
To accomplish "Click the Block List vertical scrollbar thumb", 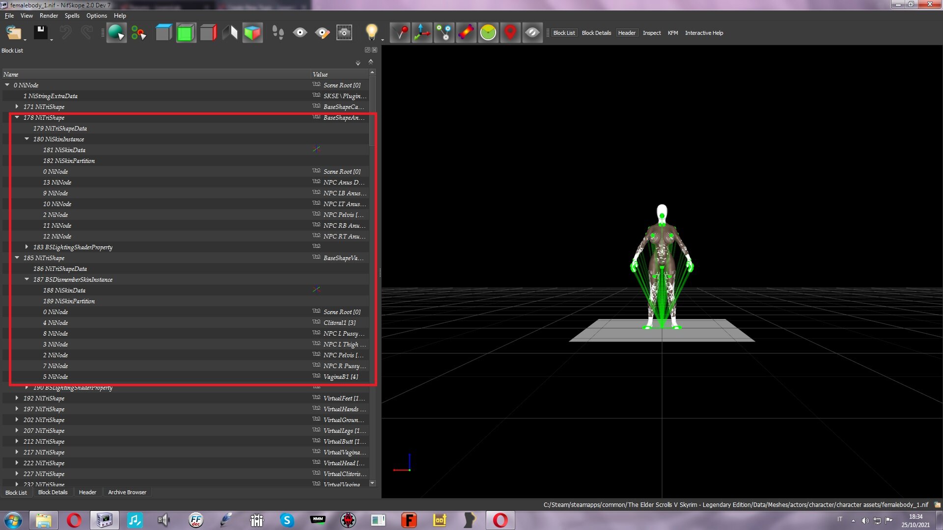I will pyautogui.click(x=372, y=110).
